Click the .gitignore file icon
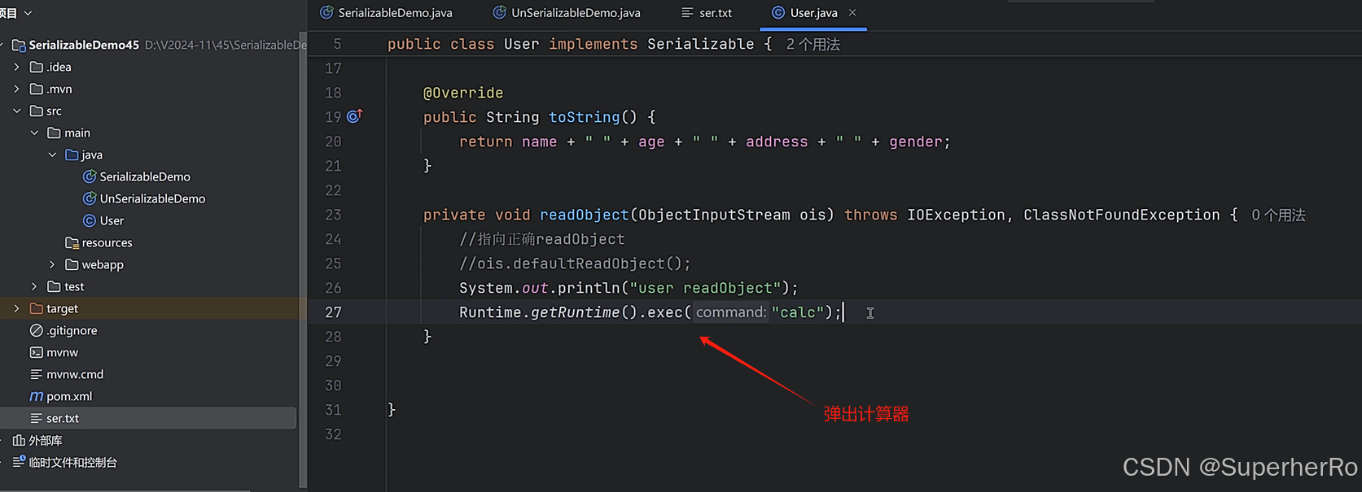Screen dimensions: 1362x492 [x=36, y=330]
